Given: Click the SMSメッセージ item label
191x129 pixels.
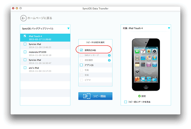Looking at the screenshot, I should point(92,55).
